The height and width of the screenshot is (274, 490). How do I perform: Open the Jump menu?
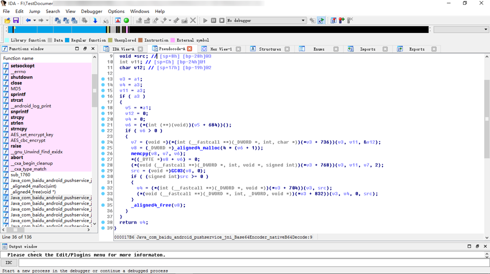click(34, 11)
